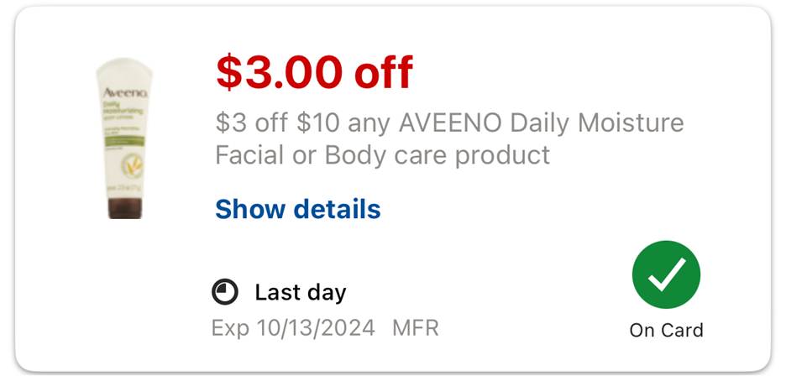The height and width of the screenshot is (381, 786).
Task: Expand coupon via Show details
Action: tap(298, 209)
